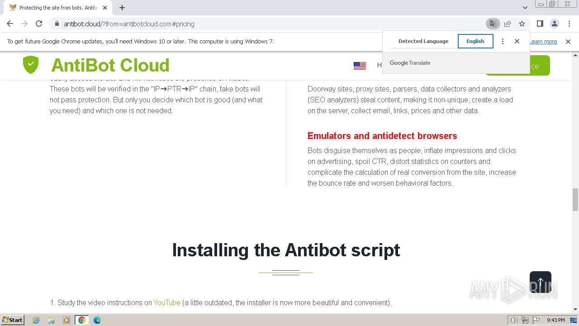Open Windows Media Player taskbar icon

(x=66, y=320)
